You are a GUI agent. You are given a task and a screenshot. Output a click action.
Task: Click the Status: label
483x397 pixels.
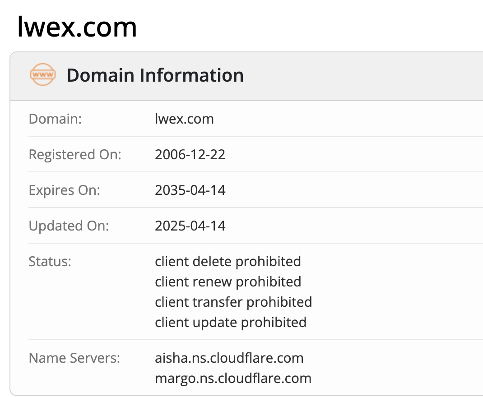coord(50,262)
